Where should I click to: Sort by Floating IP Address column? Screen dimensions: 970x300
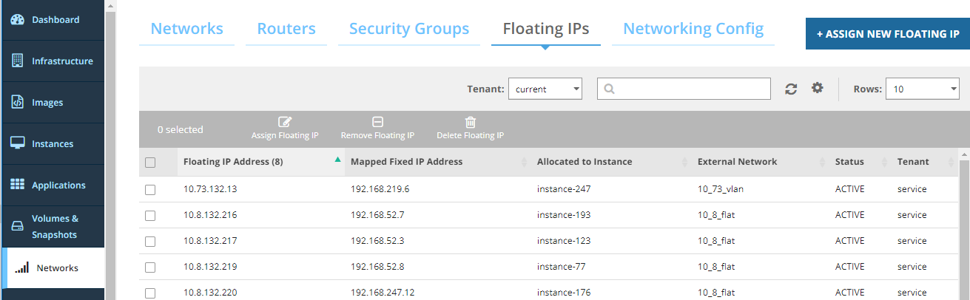click(x=233, y=162)
